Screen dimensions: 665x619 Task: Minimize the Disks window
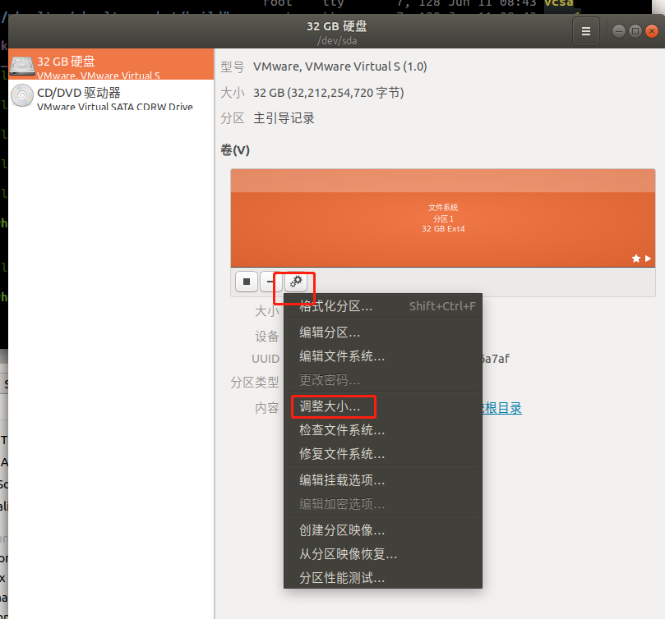click(619, 31)
